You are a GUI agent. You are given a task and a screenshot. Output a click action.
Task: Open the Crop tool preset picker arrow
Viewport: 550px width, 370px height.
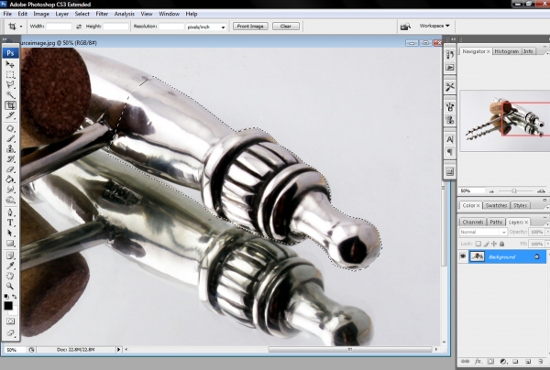click(x=21, y=27)
